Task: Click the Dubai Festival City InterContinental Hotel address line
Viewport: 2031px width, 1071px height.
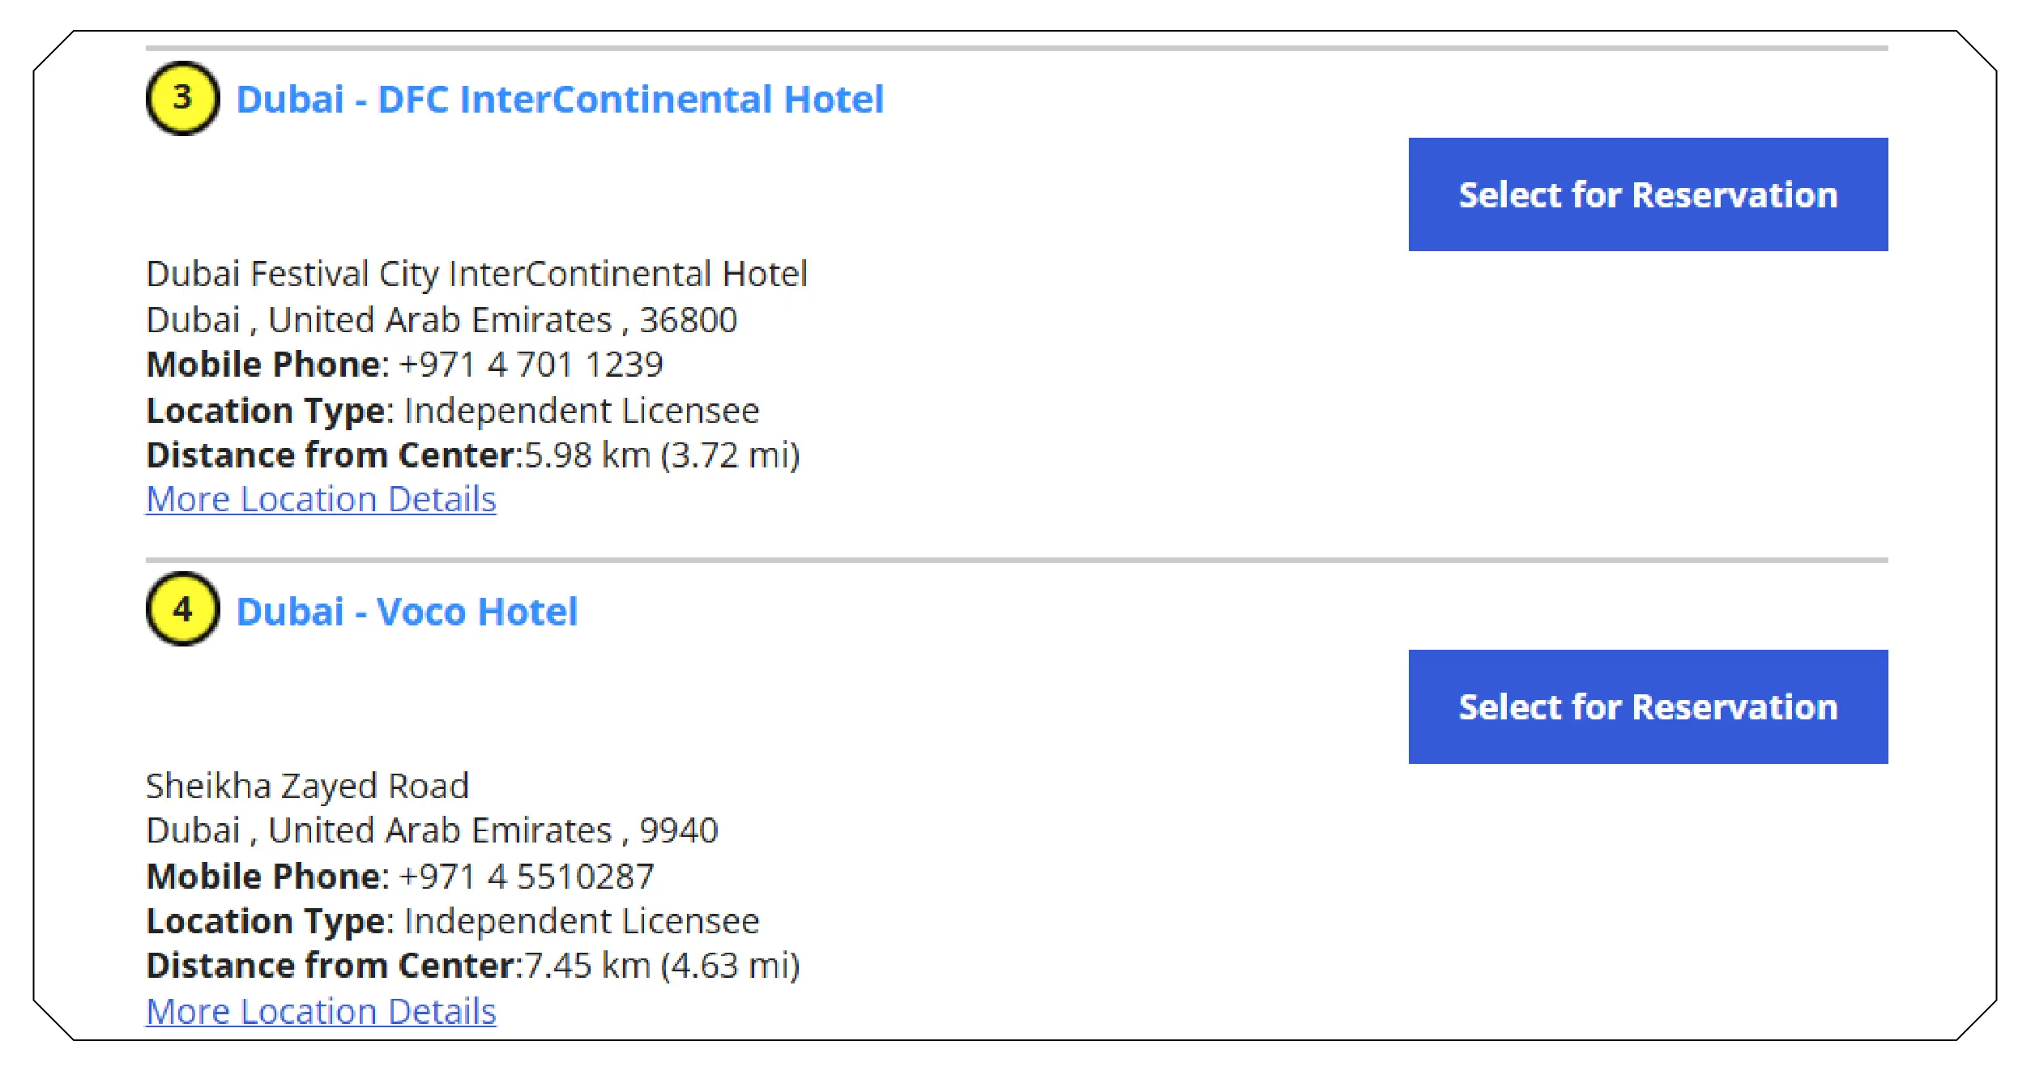Action: (476, 274)
